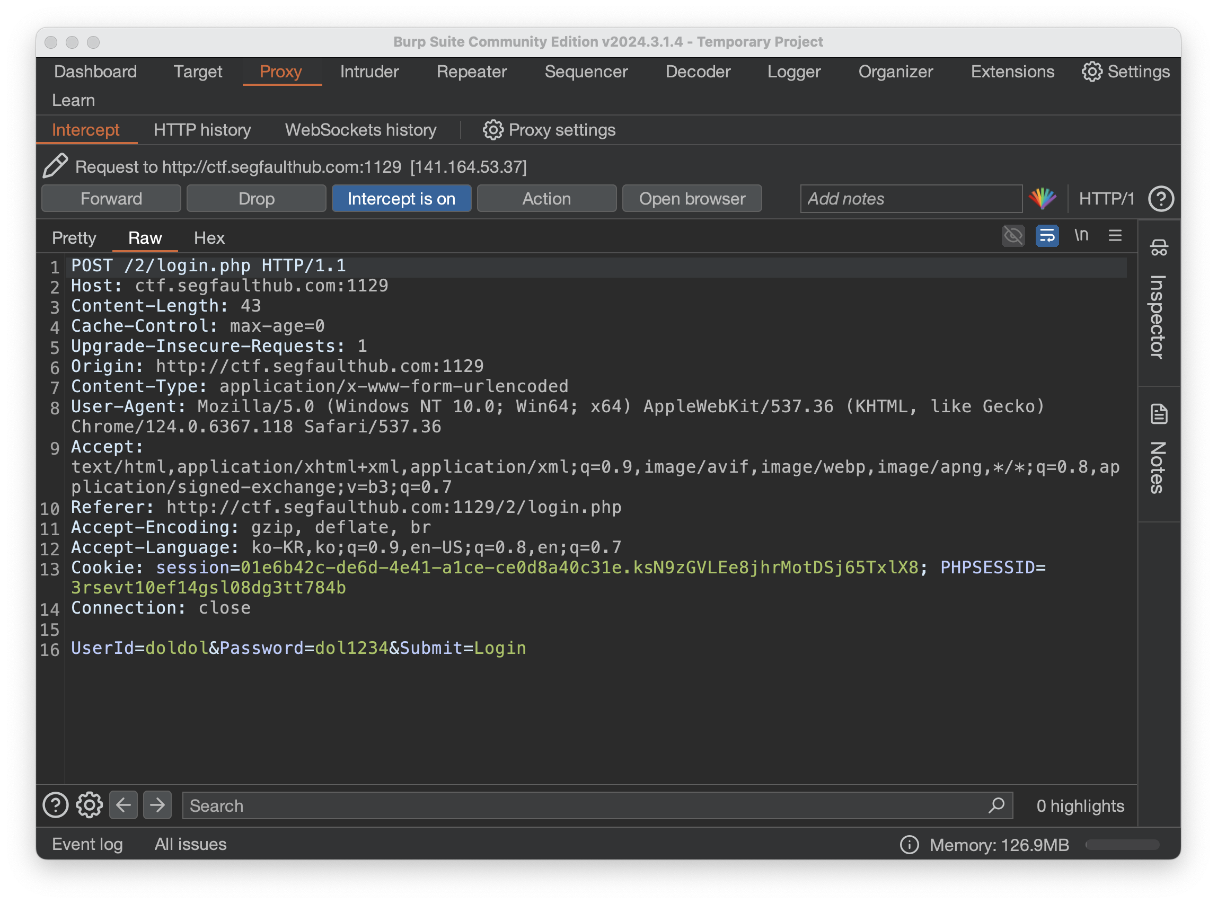Viewport: 1217px width, 904px height.
Task: Go to next search match arrow
Action: [157, 805]
